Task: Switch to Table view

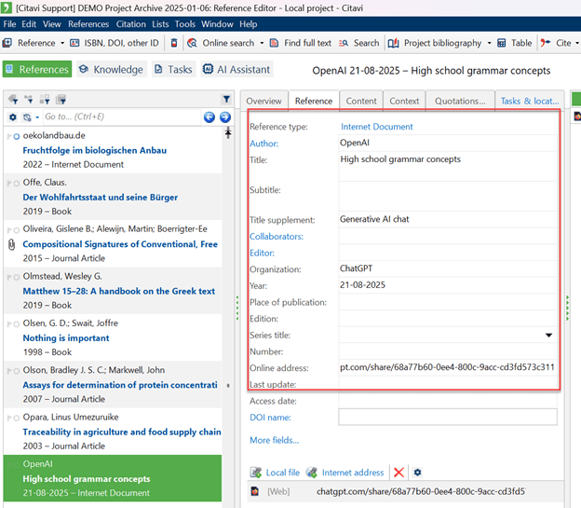Action: [x=515, y=43]
